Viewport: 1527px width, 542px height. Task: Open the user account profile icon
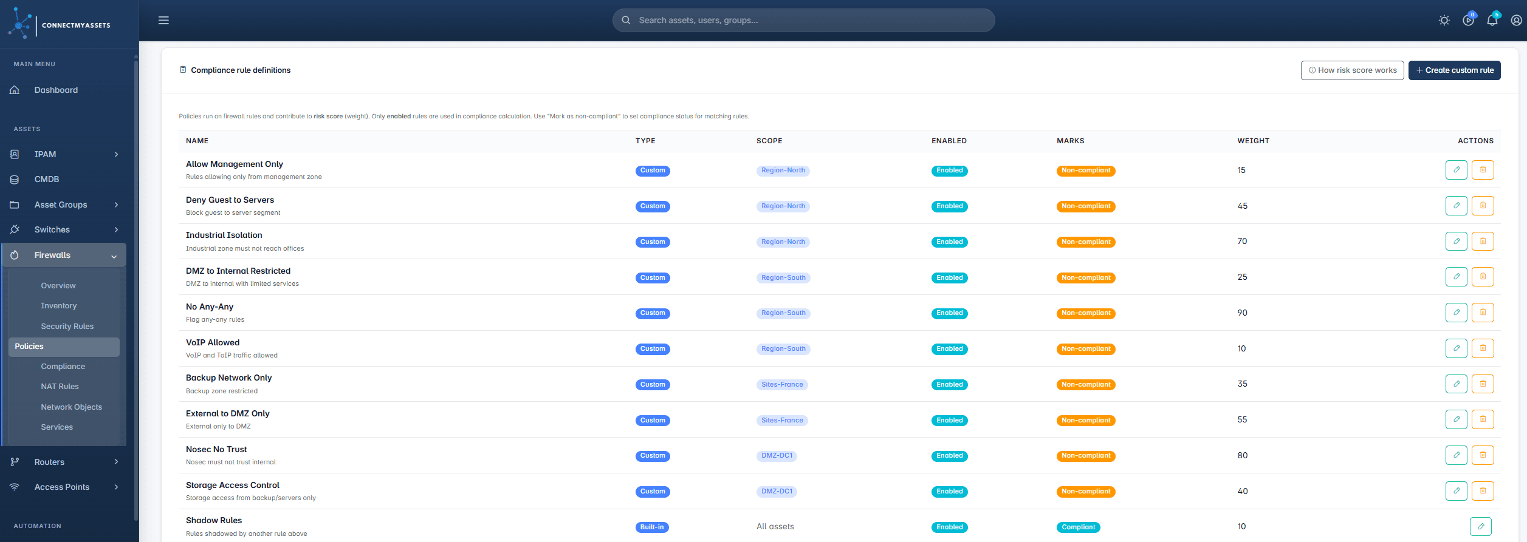point(1517,21)
